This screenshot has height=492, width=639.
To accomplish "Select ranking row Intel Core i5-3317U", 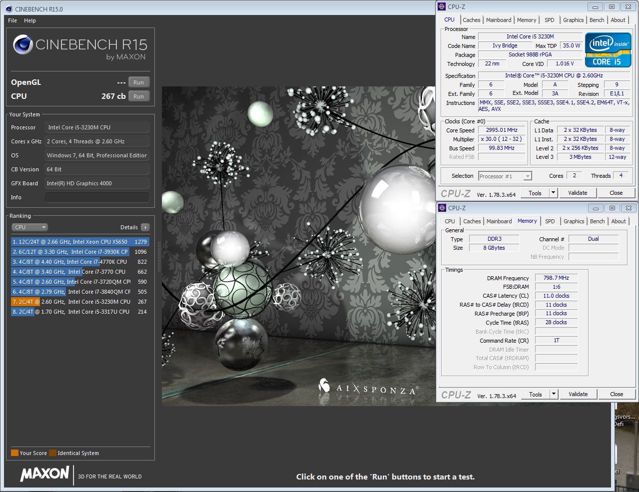I will click(80, 312).
